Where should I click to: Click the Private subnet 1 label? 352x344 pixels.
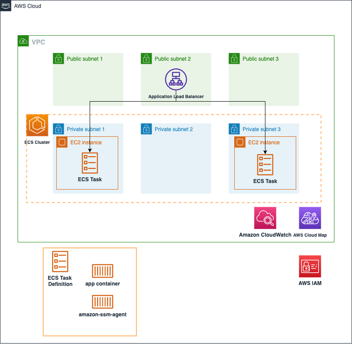(86, 129)
